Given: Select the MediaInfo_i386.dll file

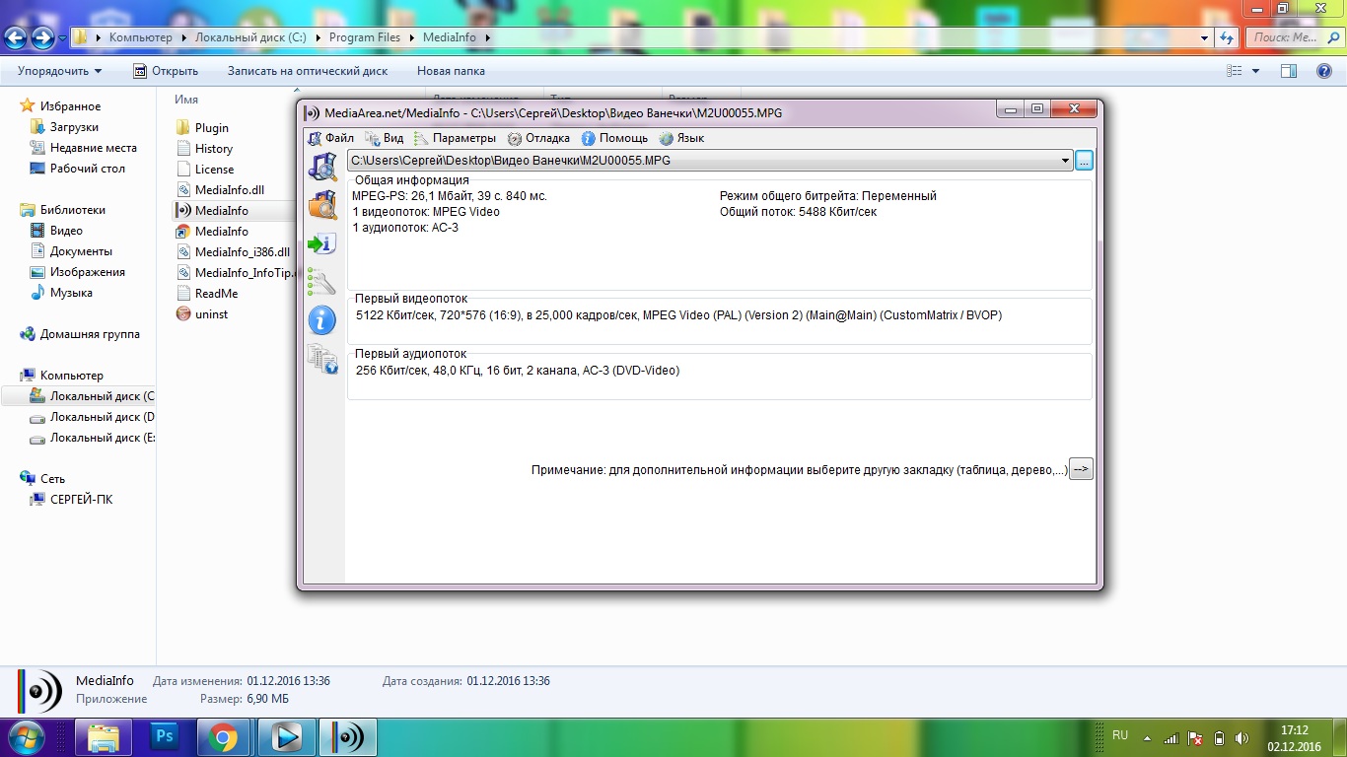Looking at the screenshot, I should point(233,251).
